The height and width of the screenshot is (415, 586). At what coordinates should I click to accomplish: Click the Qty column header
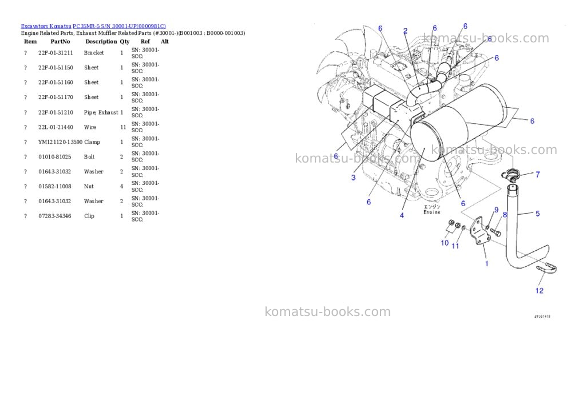click(x=124, y=41)
